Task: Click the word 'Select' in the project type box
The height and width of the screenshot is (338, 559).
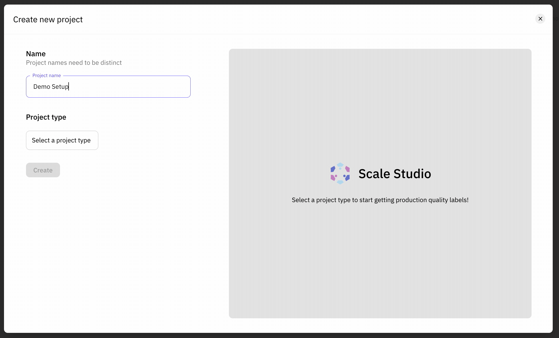Action: pyautogui.click(x=41, y=140)
